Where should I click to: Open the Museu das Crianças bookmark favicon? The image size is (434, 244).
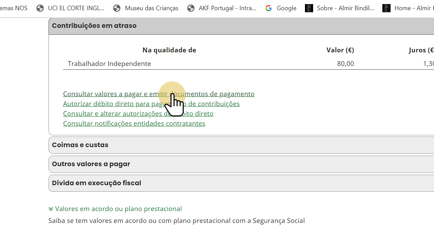tap(117, 8)
